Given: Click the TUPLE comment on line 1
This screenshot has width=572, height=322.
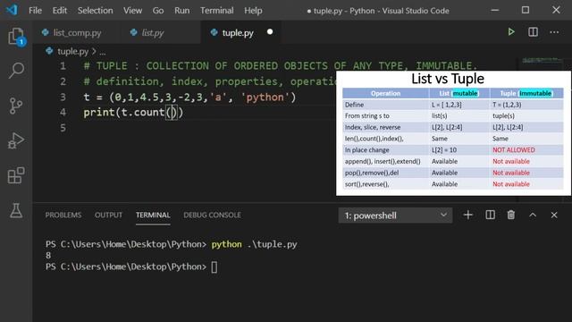Looking at the screenshot, I should [280, 65].
